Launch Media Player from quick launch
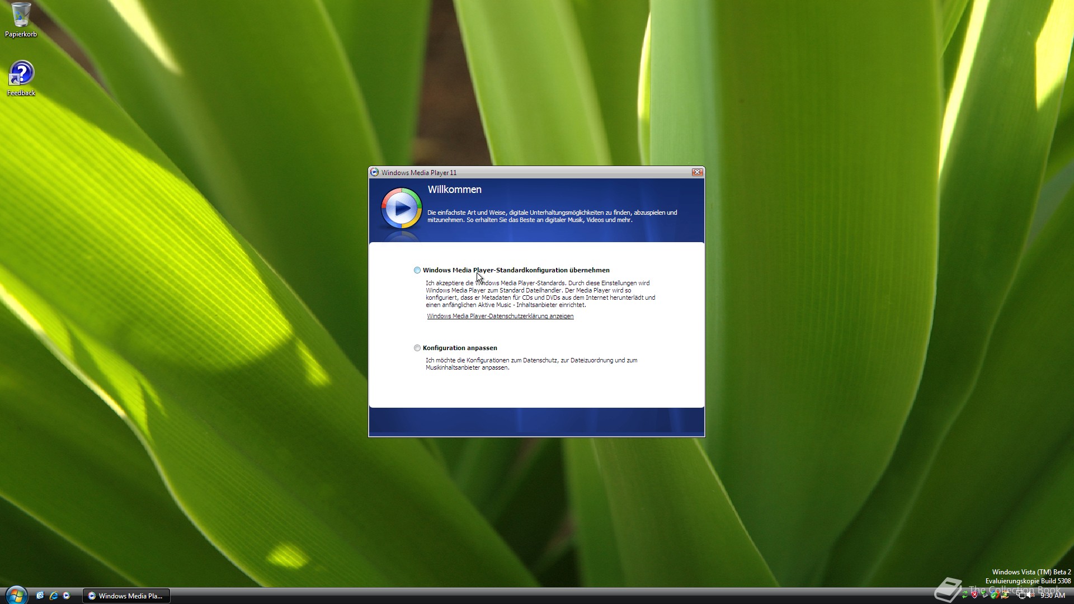Viewport: 1074px width, 604px height. [x=67, y=596]
